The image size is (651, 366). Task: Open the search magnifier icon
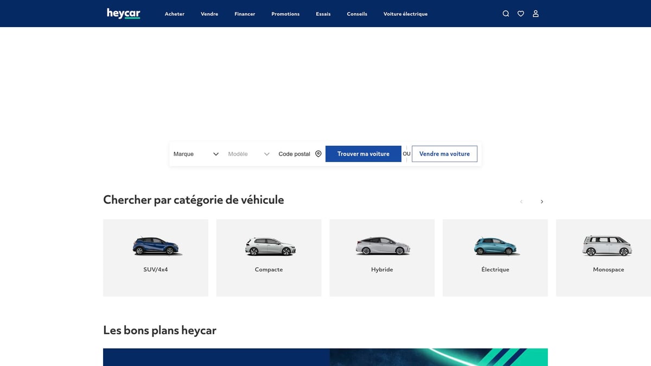pyautogui.click(x=506, y=14)
